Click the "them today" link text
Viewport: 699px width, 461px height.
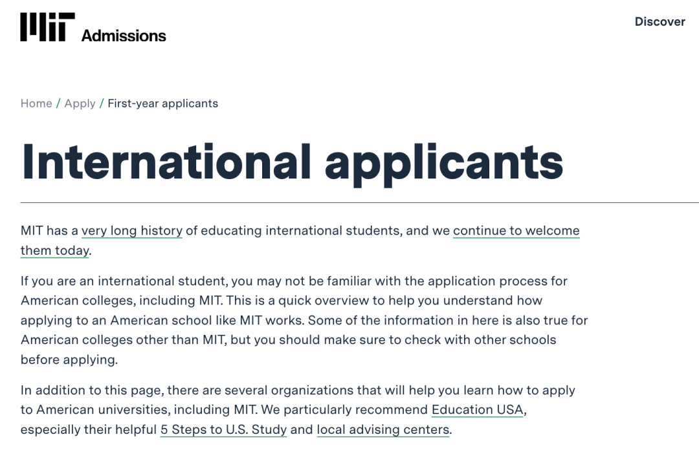pos(54,250)
